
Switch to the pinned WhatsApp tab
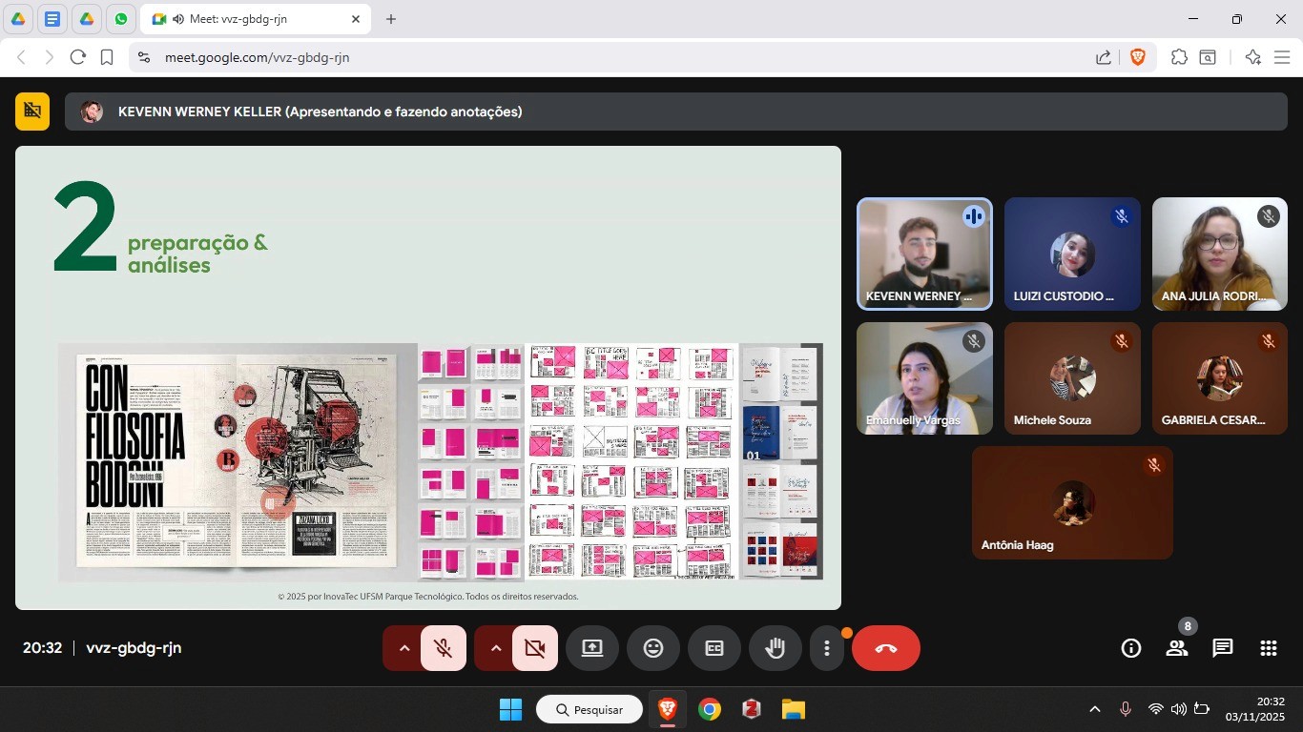tap(120, 19)
